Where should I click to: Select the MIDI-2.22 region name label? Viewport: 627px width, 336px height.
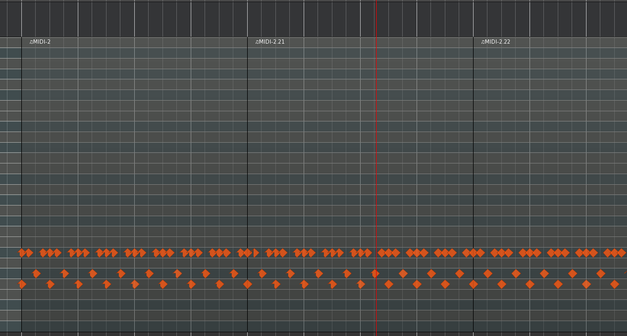click(x=495, y=42)
